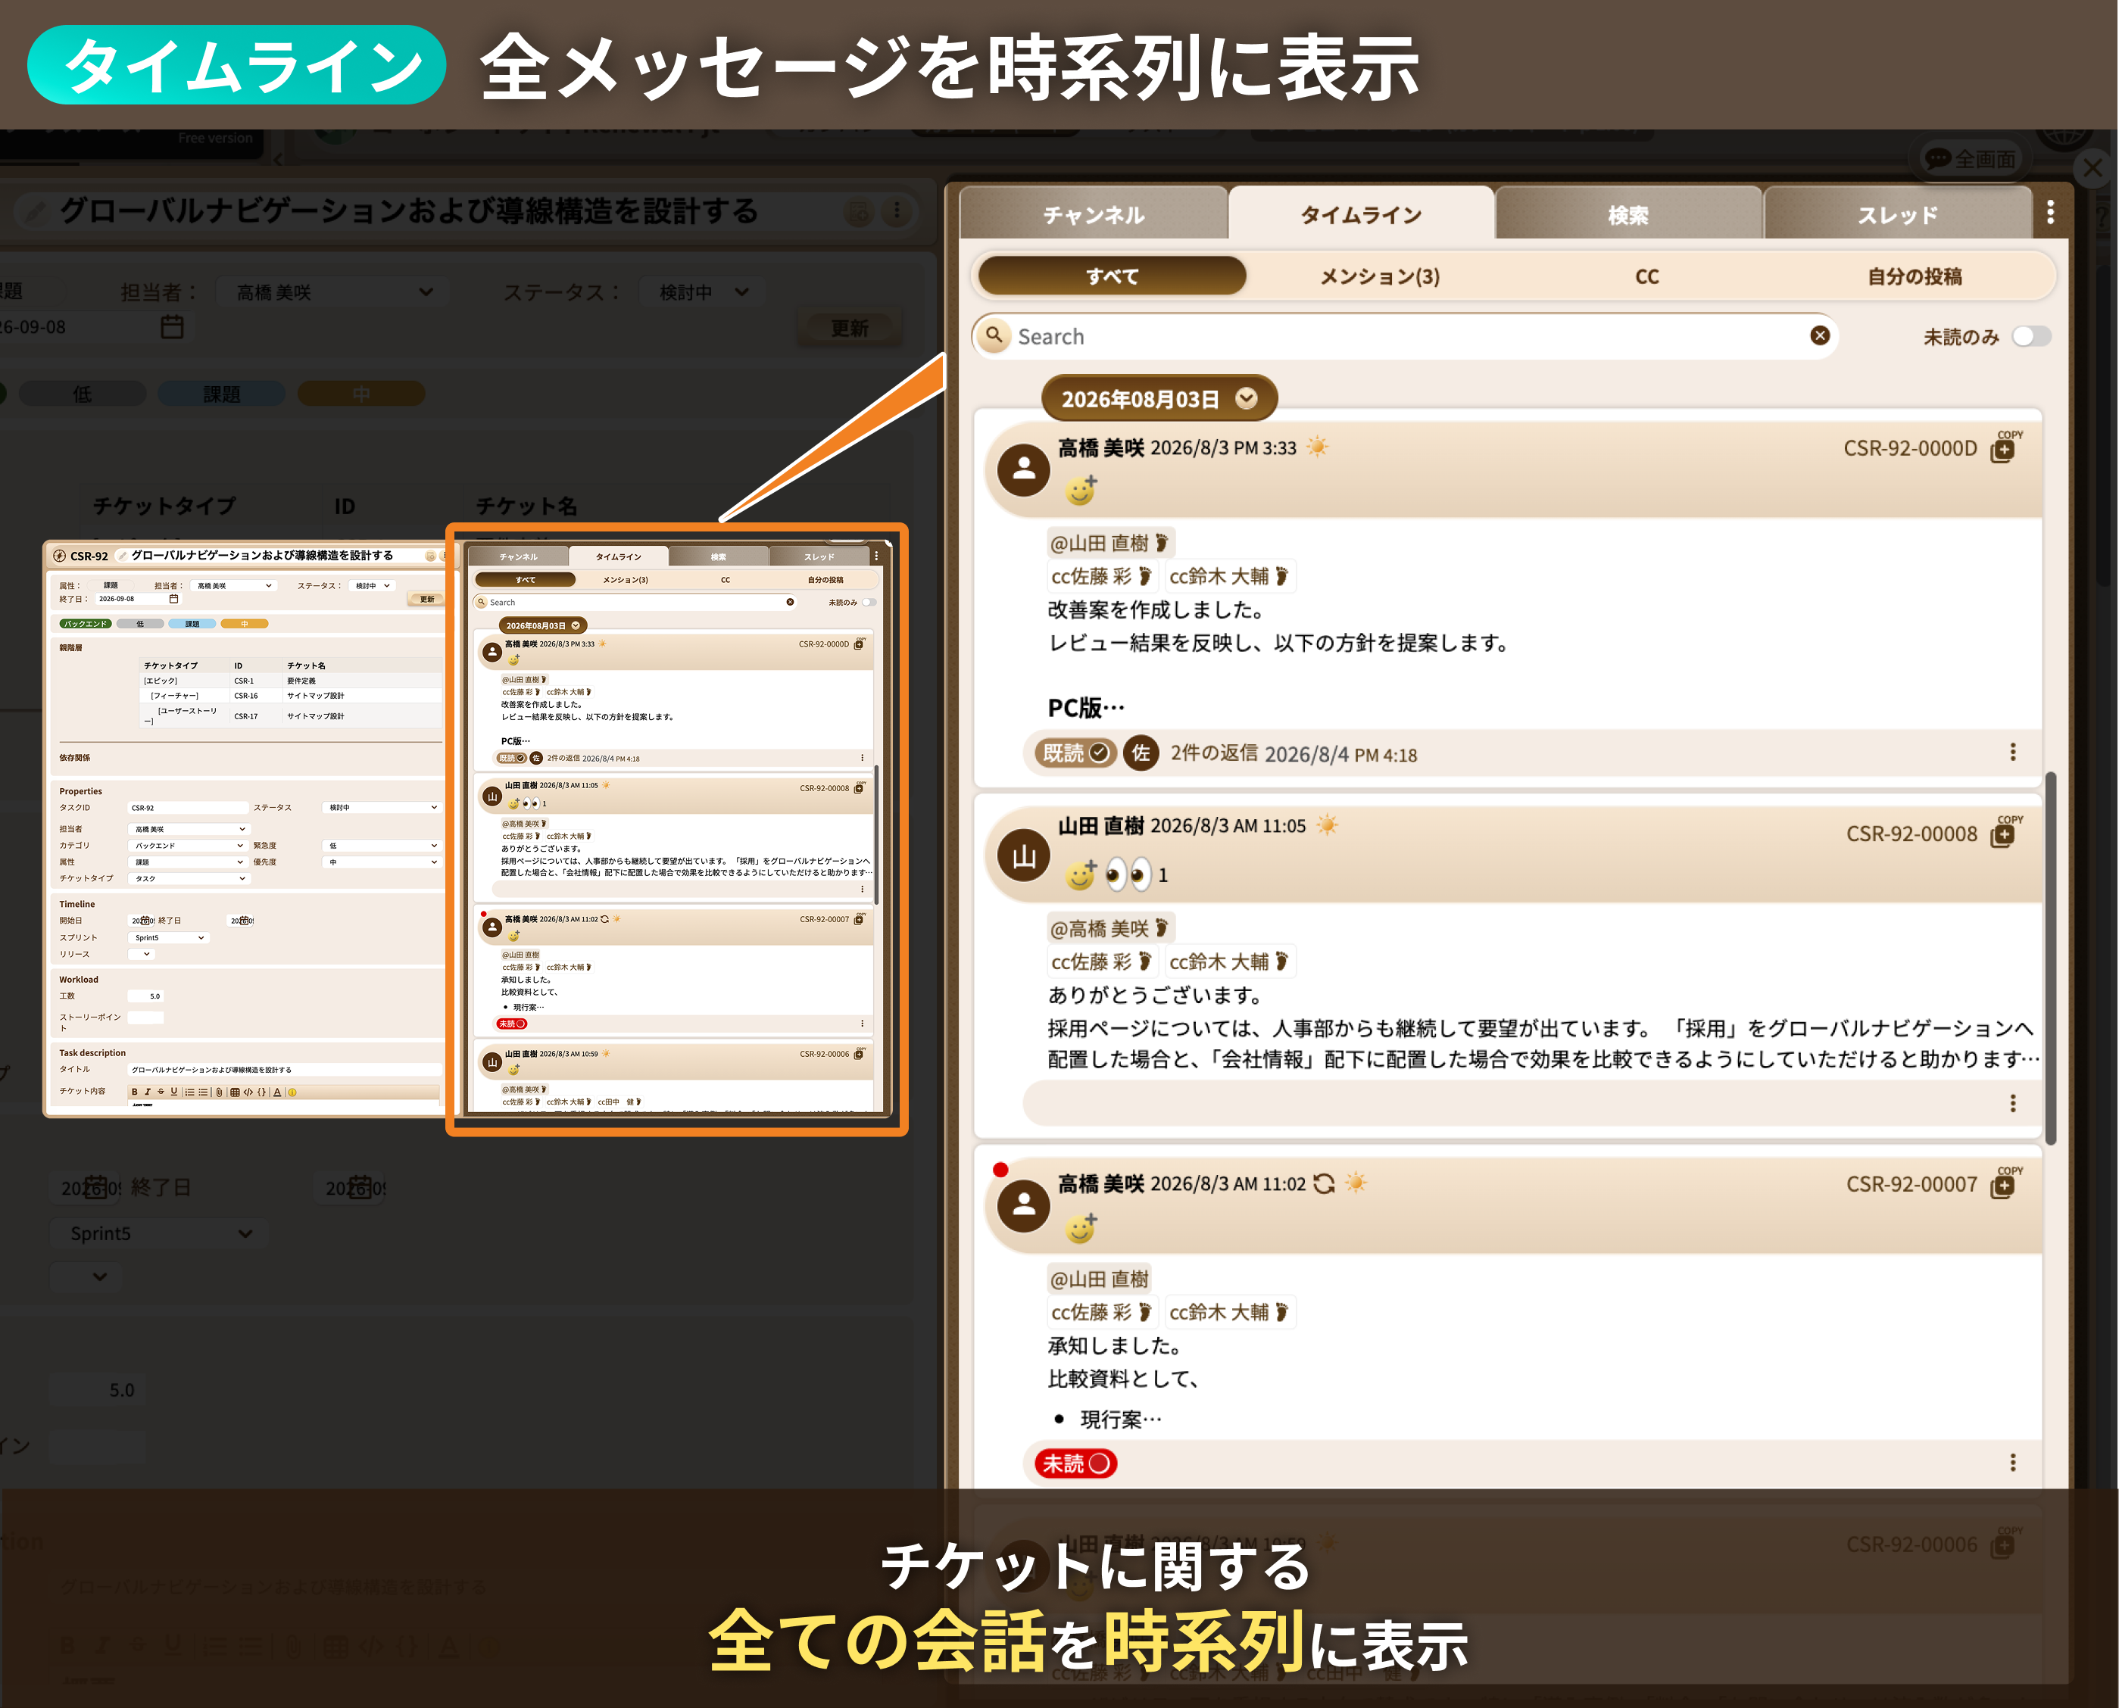
Task: Show only 自分の投稿 messages
Action: coord(1915,276)
